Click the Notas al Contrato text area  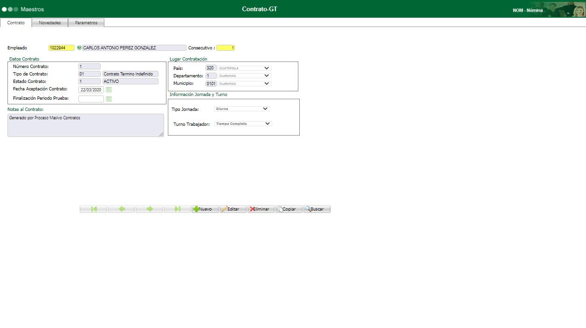point(86,125)
